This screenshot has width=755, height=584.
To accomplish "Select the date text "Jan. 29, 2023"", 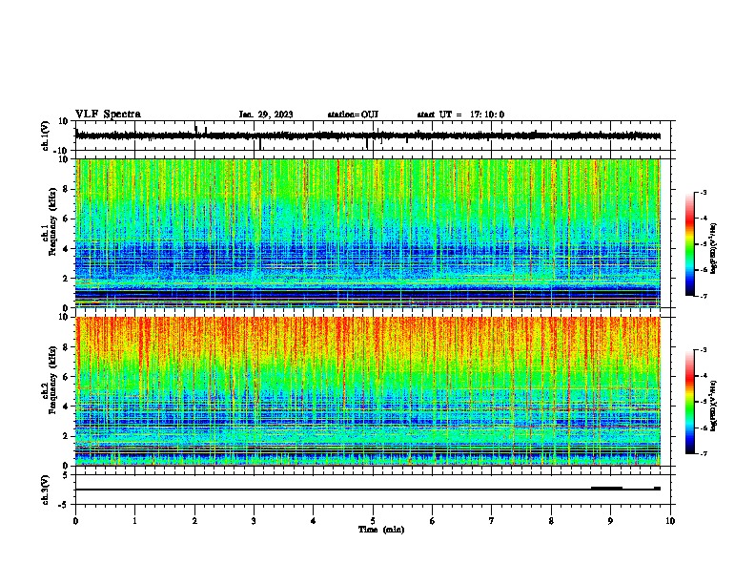I will 266,115.
